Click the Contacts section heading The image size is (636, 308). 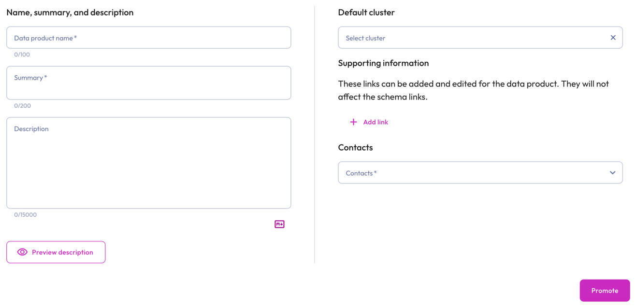pos(355,147)
